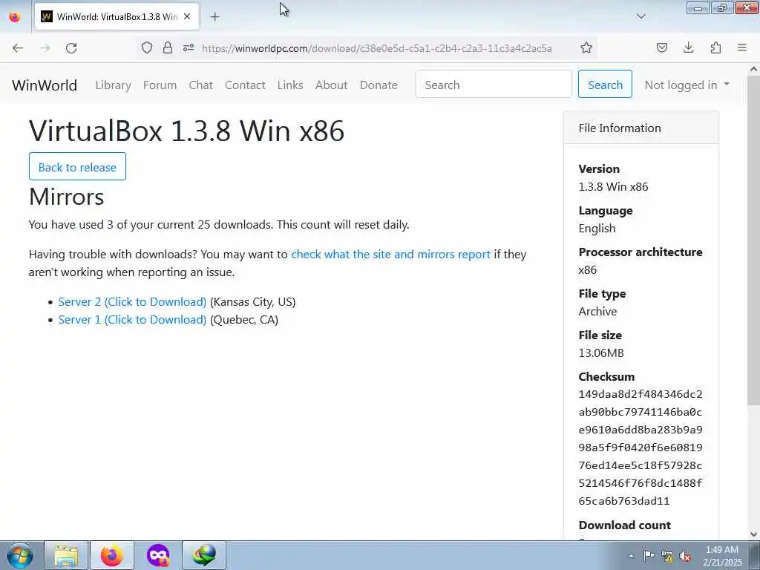Open the Donate nav item
This screenshot has height=570, width=760.
click(379, 85)
